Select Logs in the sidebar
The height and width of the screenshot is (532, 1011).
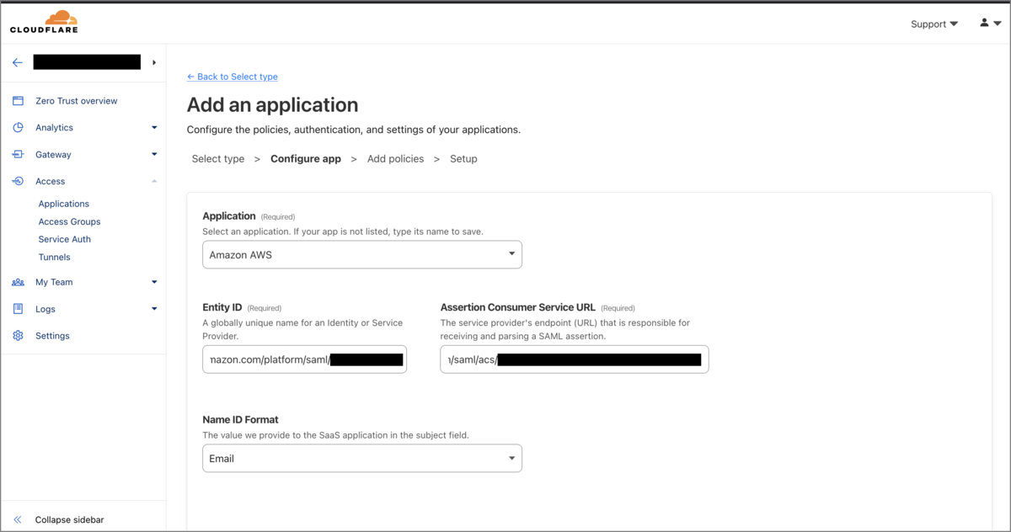click(45, 309)
